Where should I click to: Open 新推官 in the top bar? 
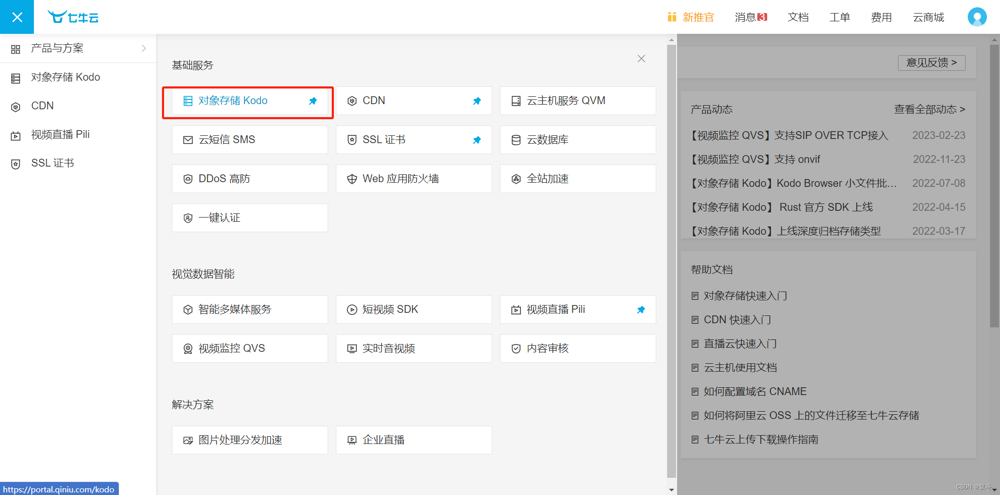point(698,17)
